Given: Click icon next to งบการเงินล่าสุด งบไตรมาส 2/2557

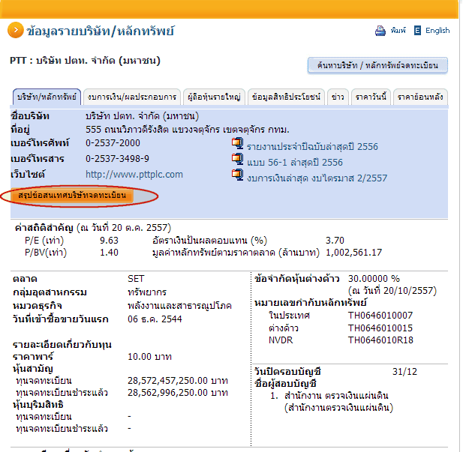Looking at the screenshot, I should tap(237, 175).
